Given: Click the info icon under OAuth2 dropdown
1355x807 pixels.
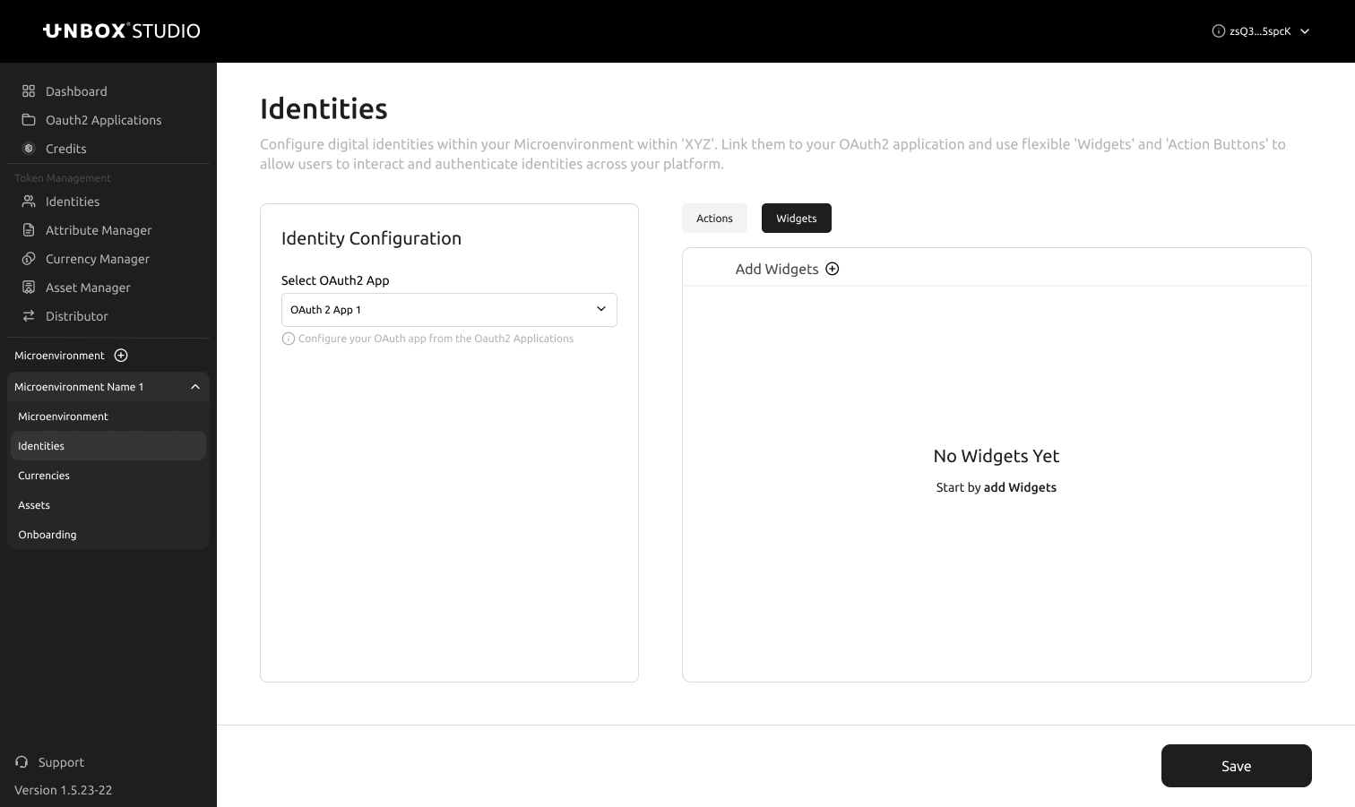Looking at the screenshot, I should click(x=289, y=339).
